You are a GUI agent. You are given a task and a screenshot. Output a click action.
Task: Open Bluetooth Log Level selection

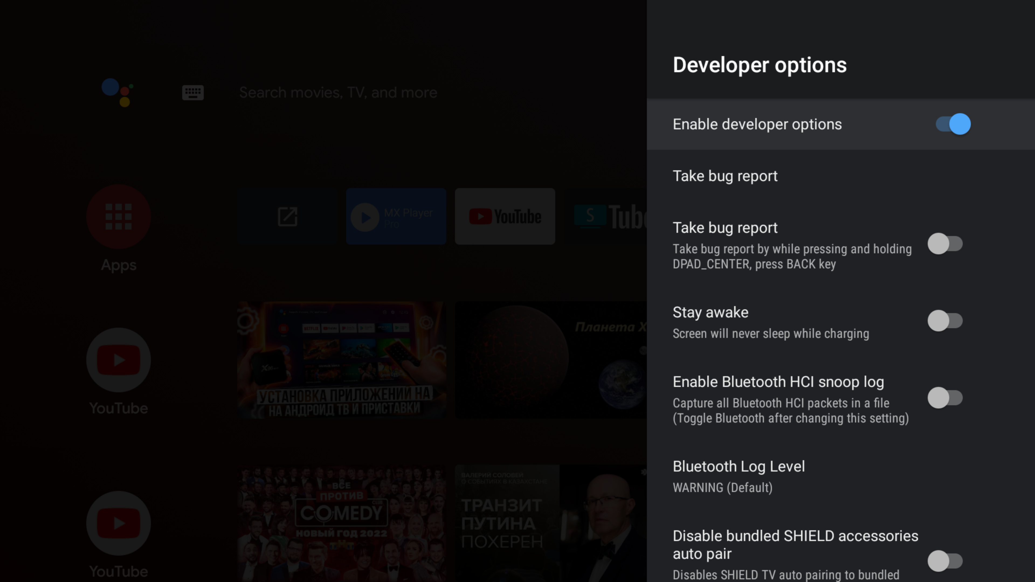(739, 476)
